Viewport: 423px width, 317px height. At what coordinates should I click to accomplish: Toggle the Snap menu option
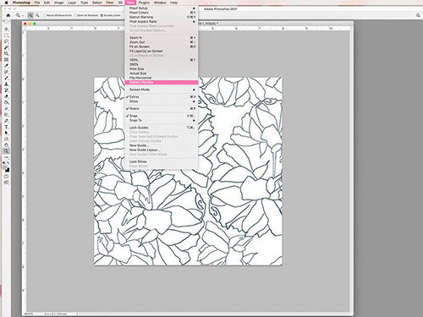(162, 116)
